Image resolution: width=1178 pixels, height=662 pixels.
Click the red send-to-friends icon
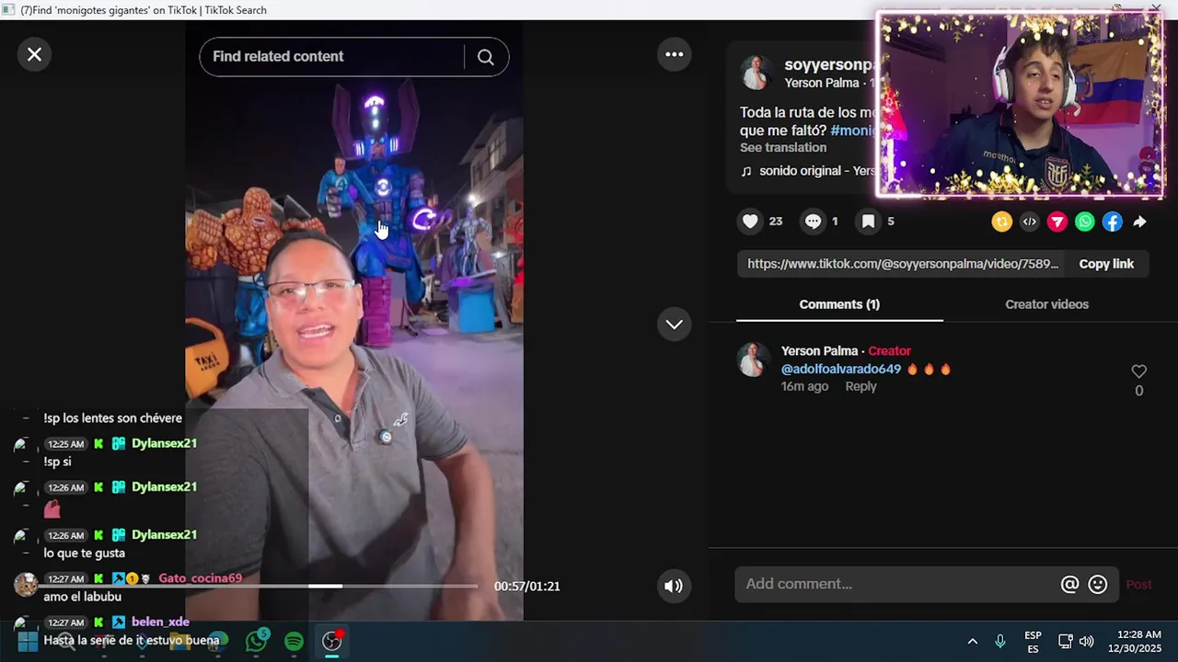click(1057, 222)
